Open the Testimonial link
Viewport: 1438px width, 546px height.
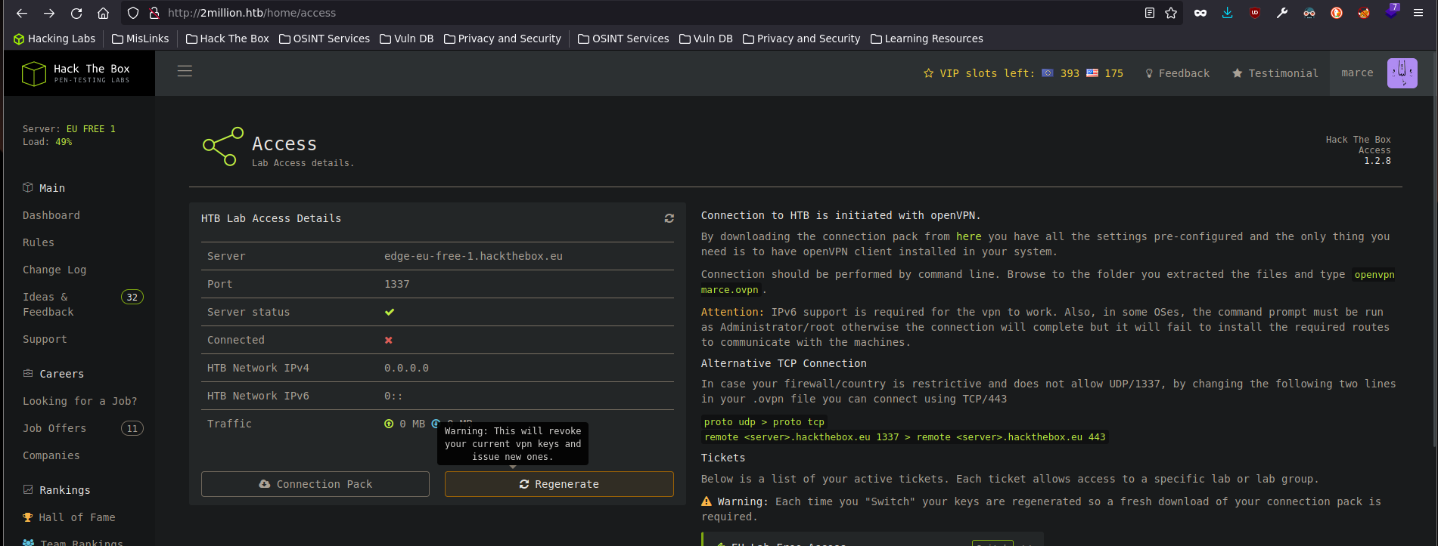pyautogui.click(x=1275, y=73)
